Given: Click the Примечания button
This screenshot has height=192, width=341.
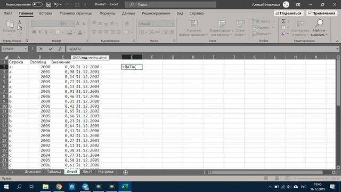Looking at the screenshot, I should pos(322,13).
